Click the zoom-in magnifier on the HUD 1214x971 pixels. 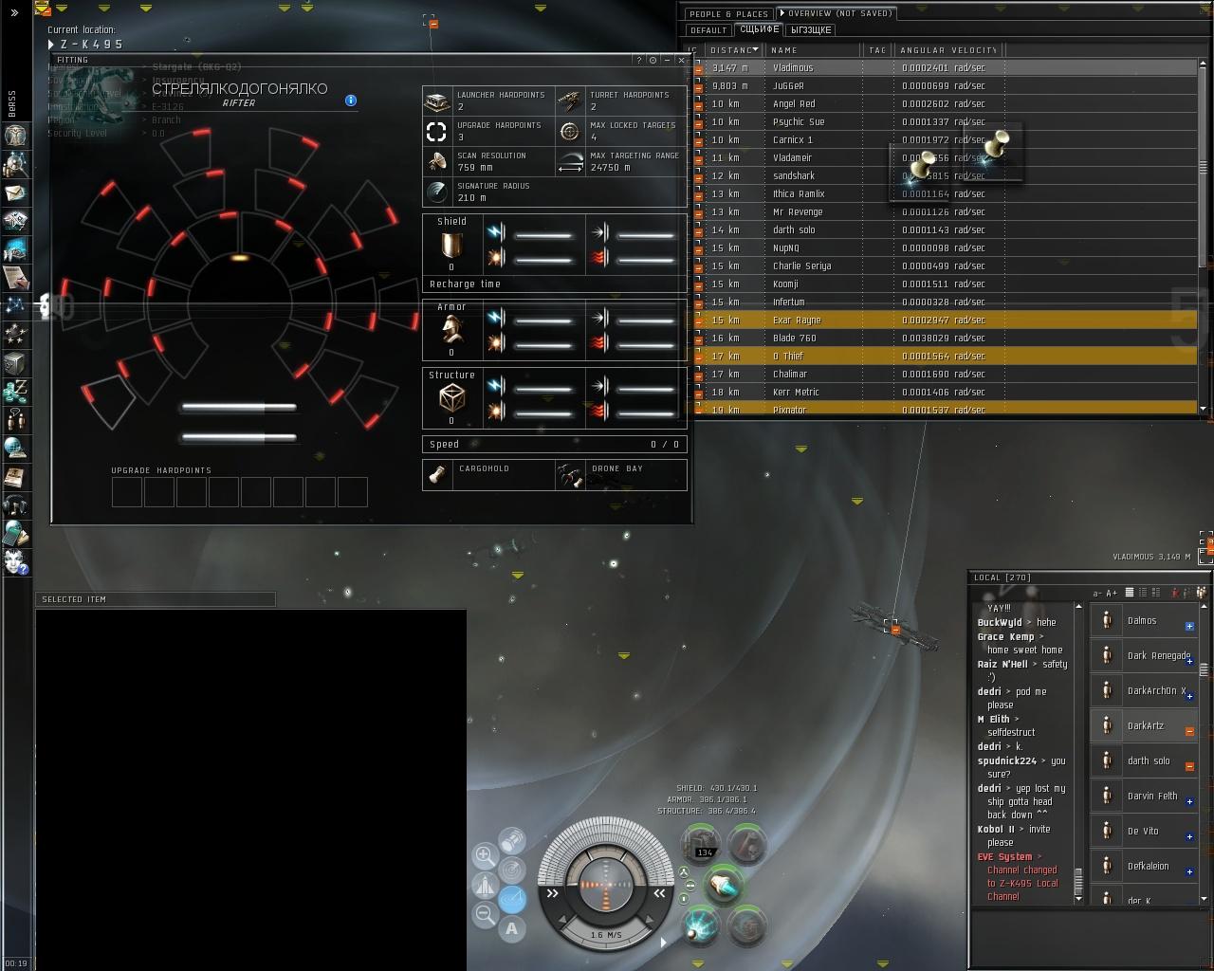tap(484, 855)
